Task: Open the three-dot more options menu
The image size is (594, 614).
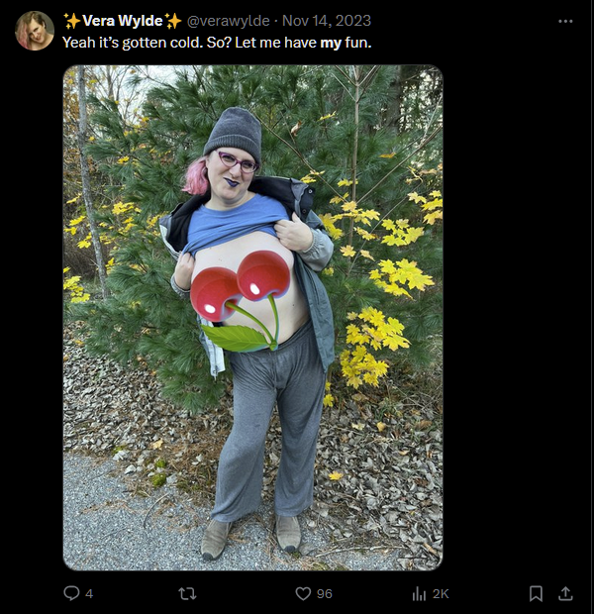Action: point(565,21)
